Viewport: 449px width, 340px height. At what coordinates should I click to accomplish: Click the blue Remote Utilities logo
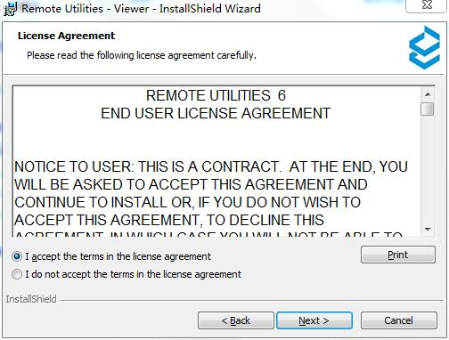[424, 47]
